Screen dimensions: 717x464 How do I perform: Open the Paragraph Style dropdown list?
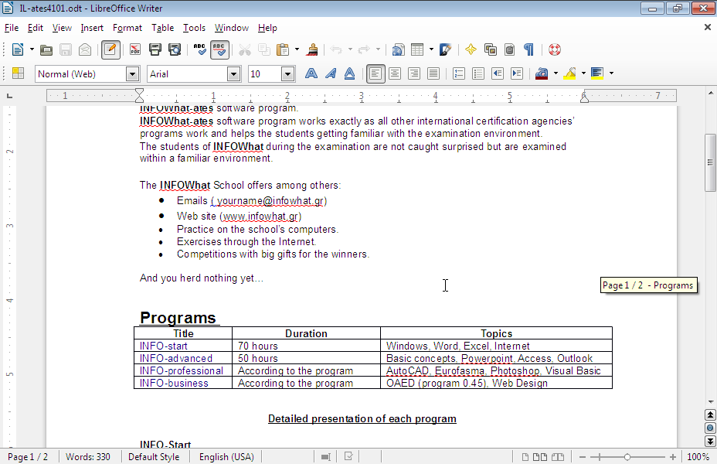pos(132,73)
